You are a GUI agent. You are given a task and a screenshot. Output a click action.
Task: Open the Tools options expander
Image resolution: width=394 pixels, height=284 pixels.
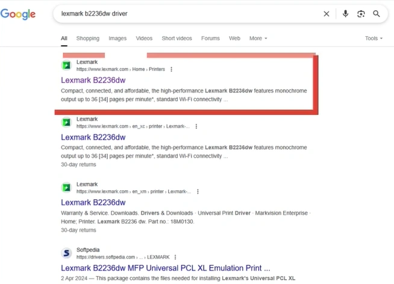point(374,39)
